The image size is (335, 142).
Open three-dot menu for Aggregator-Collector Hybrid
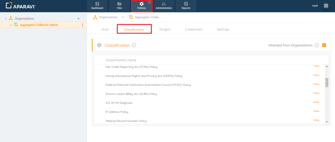pyautogui.click(x=83, y=25)
